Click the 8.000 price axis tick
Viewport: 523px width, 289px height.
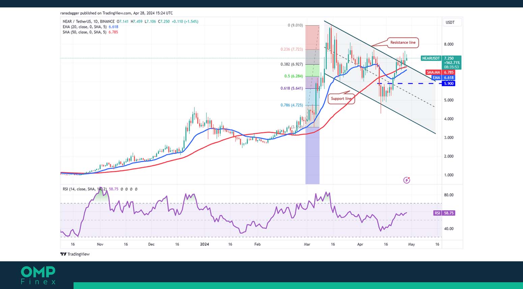tap(449, 44)
